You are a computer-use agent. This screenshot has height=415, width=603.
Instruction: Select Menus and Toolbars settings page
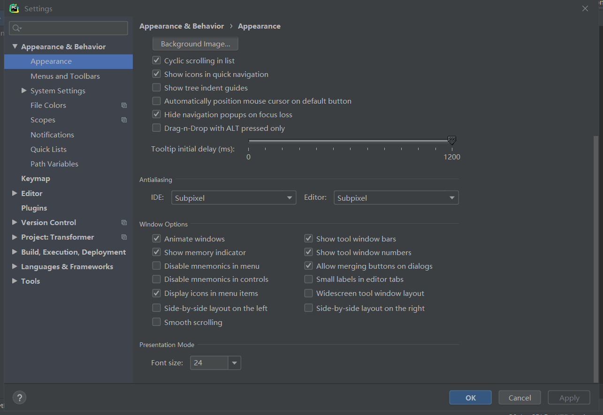65,76
